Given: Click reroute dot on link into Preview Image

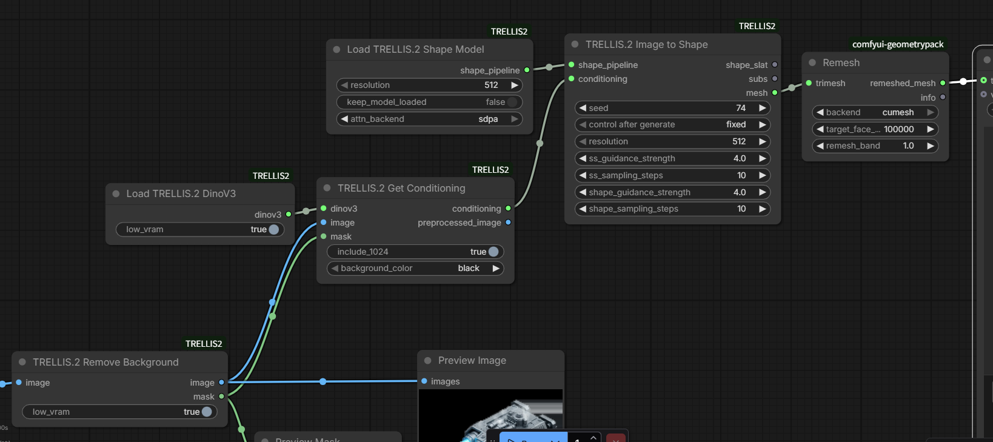Looking at the screenshot, I should pos(323,381).
